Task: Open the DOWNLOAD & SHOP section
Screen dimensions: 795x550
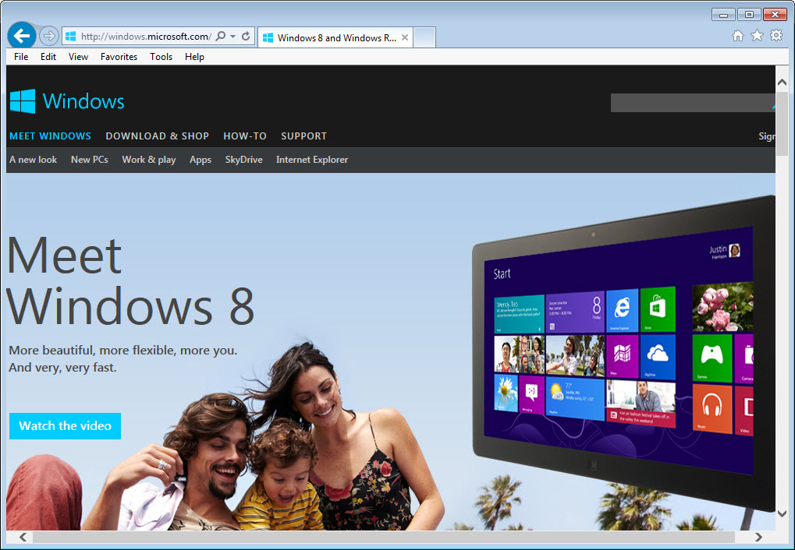Action: 157,136
